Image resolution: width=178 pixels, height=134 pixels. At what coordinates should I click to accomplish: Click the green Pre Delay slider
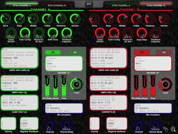[47, 86]
